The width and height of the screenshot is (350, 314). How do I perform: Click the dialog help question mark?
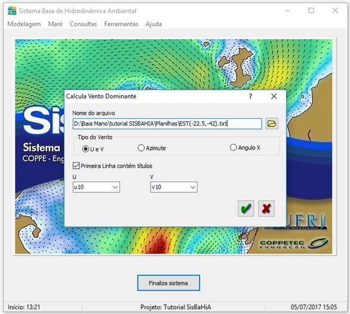(251, 96)
